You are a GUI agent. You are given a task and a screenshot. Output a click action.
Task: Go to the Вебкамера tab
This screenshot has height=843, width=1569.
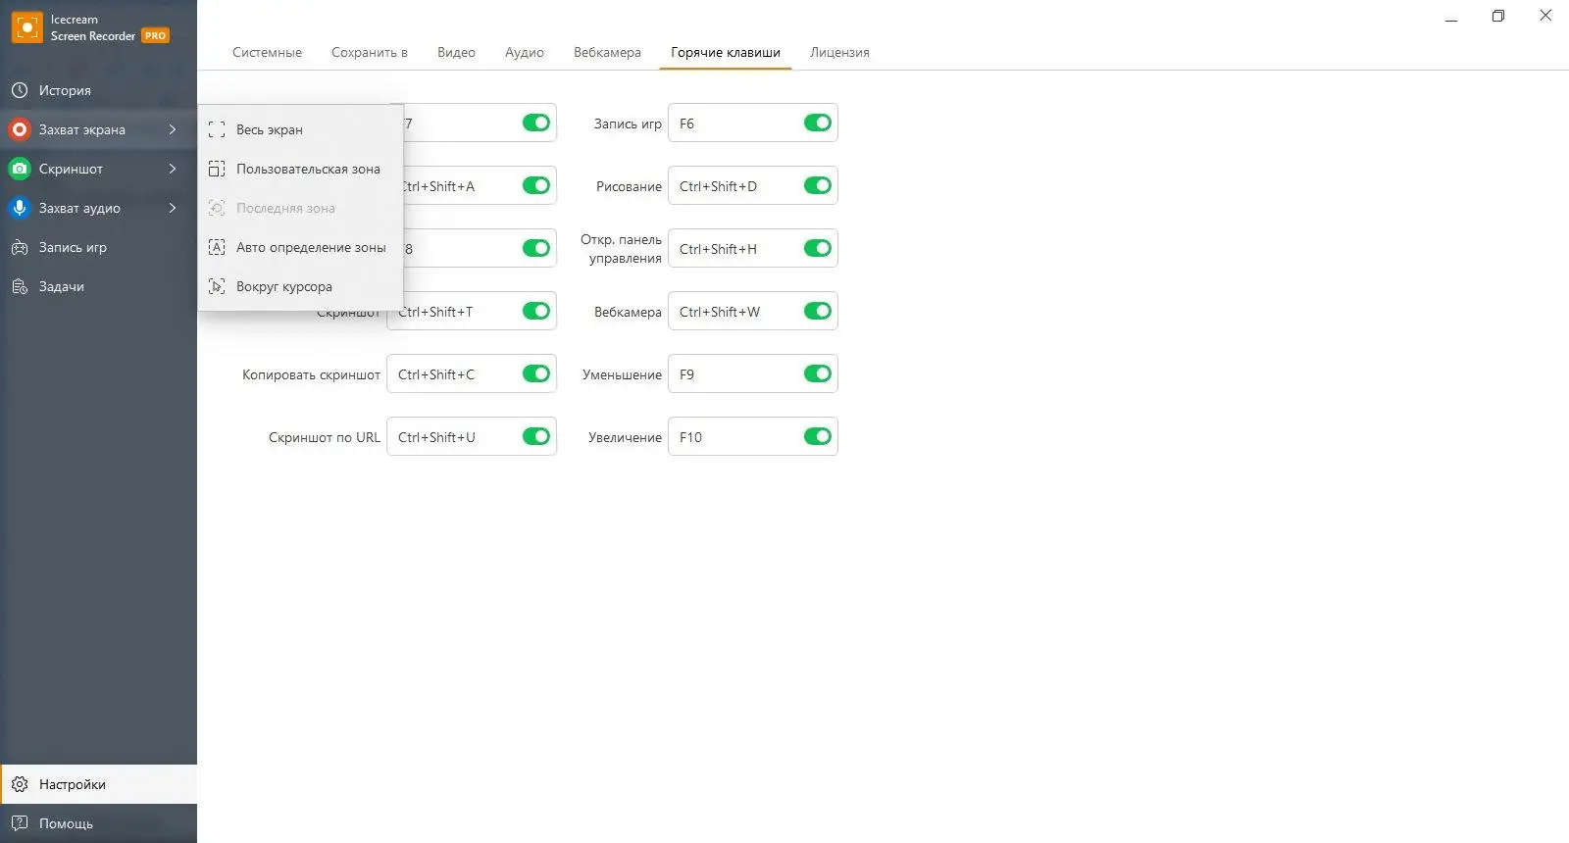[x=607, y=52]
